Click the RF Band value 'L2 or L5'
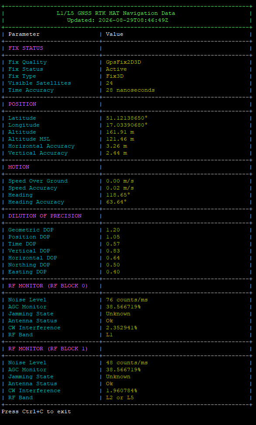The image size is (256, 425). 120,397
